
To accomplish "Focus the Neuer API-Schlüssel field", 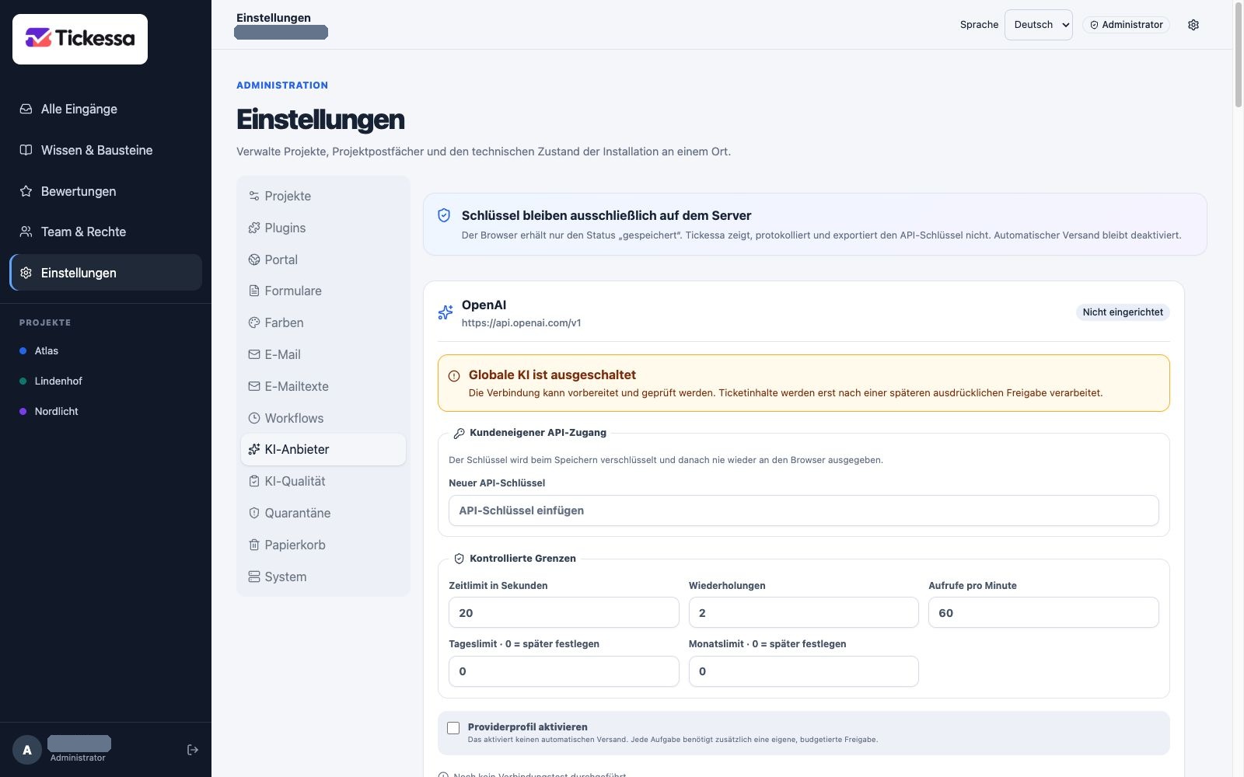I will point(803,510).
